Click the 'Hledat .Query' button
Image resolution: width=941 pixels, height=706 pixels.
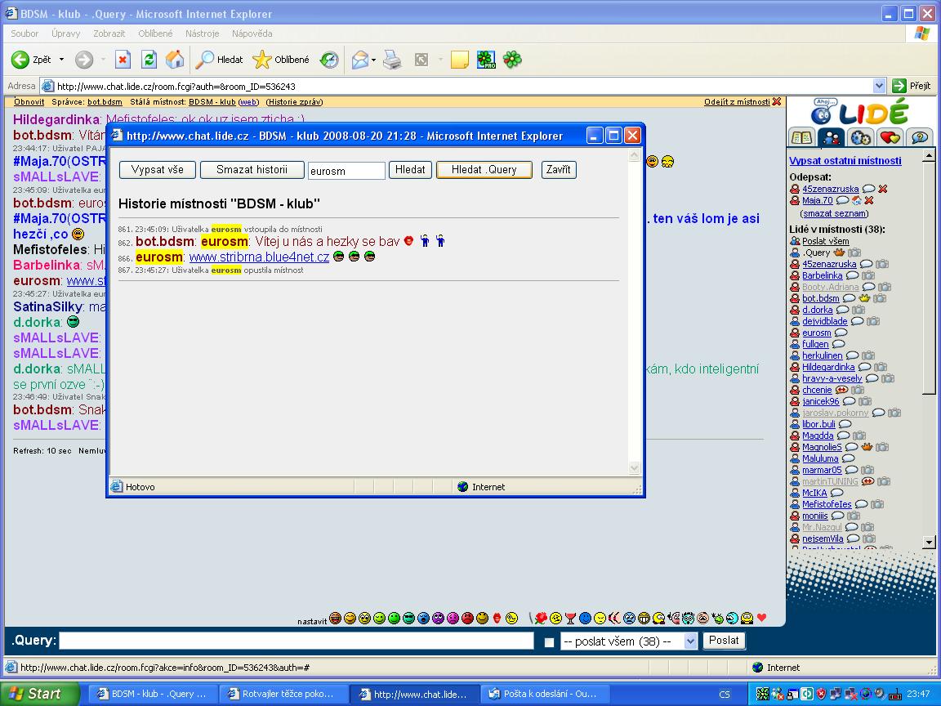(484, 170)
